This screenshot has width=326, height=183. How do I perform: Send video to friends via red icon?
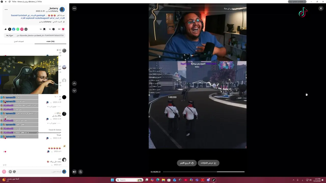[x=22, y=29]
